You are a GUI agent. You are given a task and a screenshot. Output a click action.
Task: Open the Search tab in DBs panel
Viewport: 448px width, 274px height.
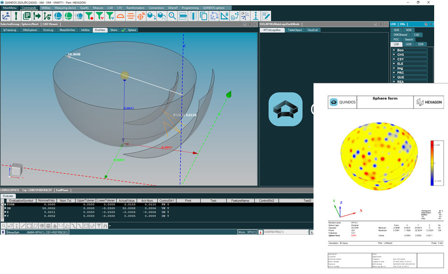click(x=409, y=39)
